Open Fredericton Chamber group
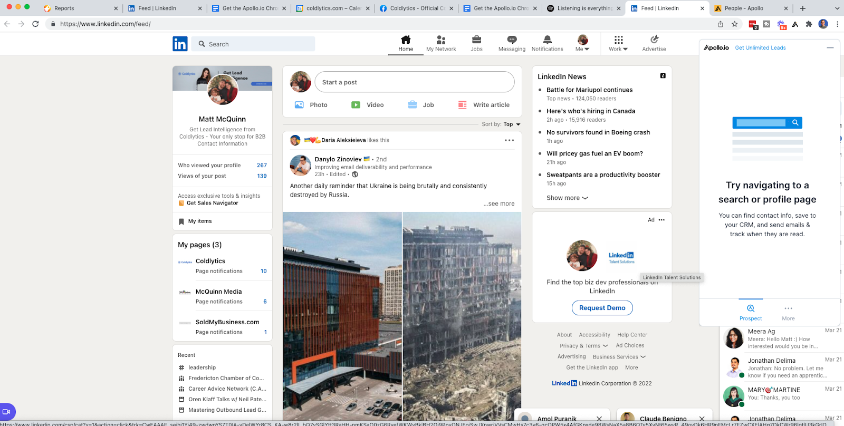Screen dimensions: 844x426 pos(226,378)
